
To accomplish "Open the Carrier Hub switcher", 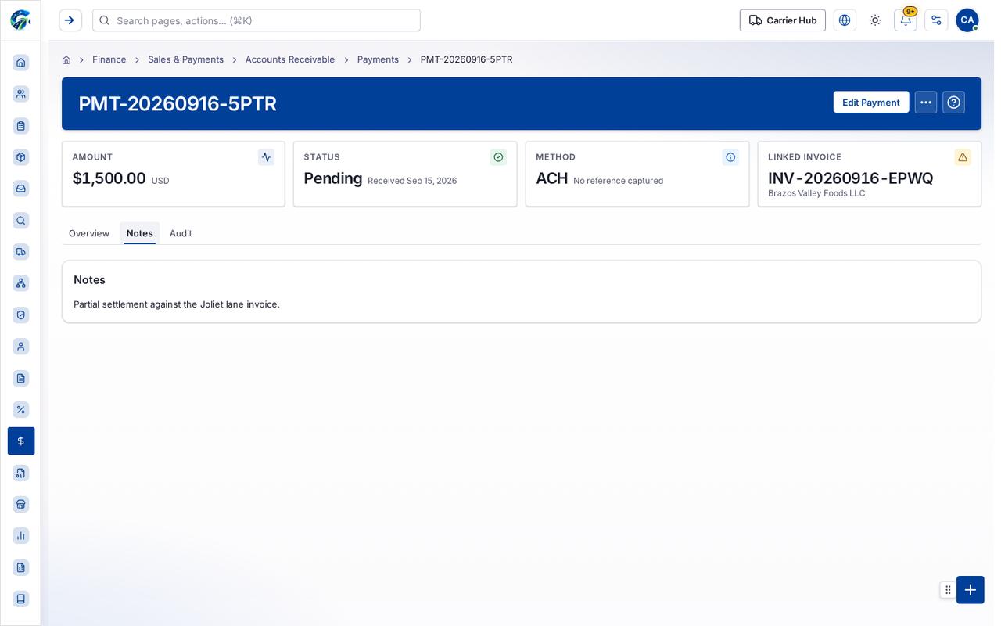I will click(x=783, y=20).
